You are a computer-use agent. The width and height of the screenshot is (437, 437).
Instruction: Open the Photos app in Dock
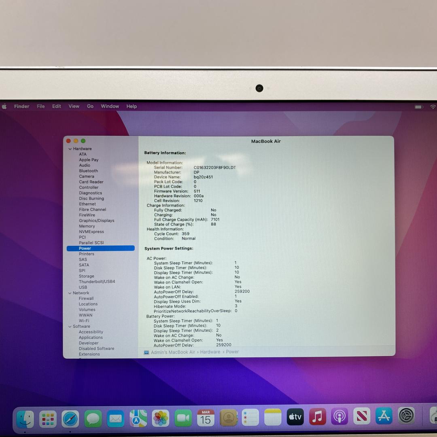161,418
